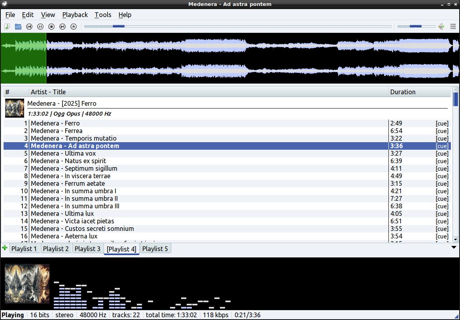
Task: Click the eject icon in toolbar
Action: click(74, 27)
